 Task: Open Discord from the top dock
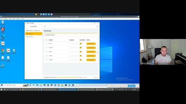[51, 14]
